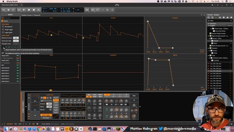Select the Lev_Chh_004.wav sample
Screen dimensions: 234x132
point(219,71)
